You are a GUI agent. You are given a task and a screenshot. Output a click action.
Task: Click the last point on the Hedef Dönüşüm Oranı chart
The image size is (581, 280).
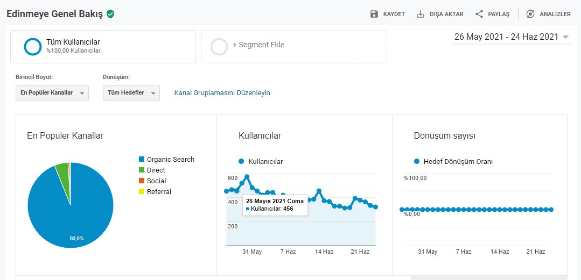click(551, 210)
